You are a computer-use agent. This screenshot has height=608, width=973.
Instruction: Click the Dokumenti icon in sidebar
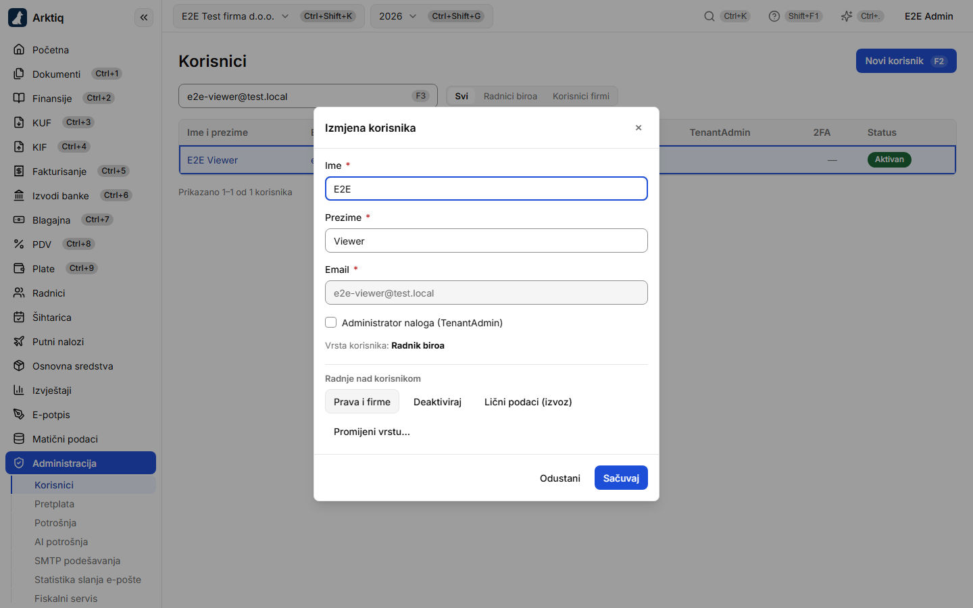(x=19, y=74)
